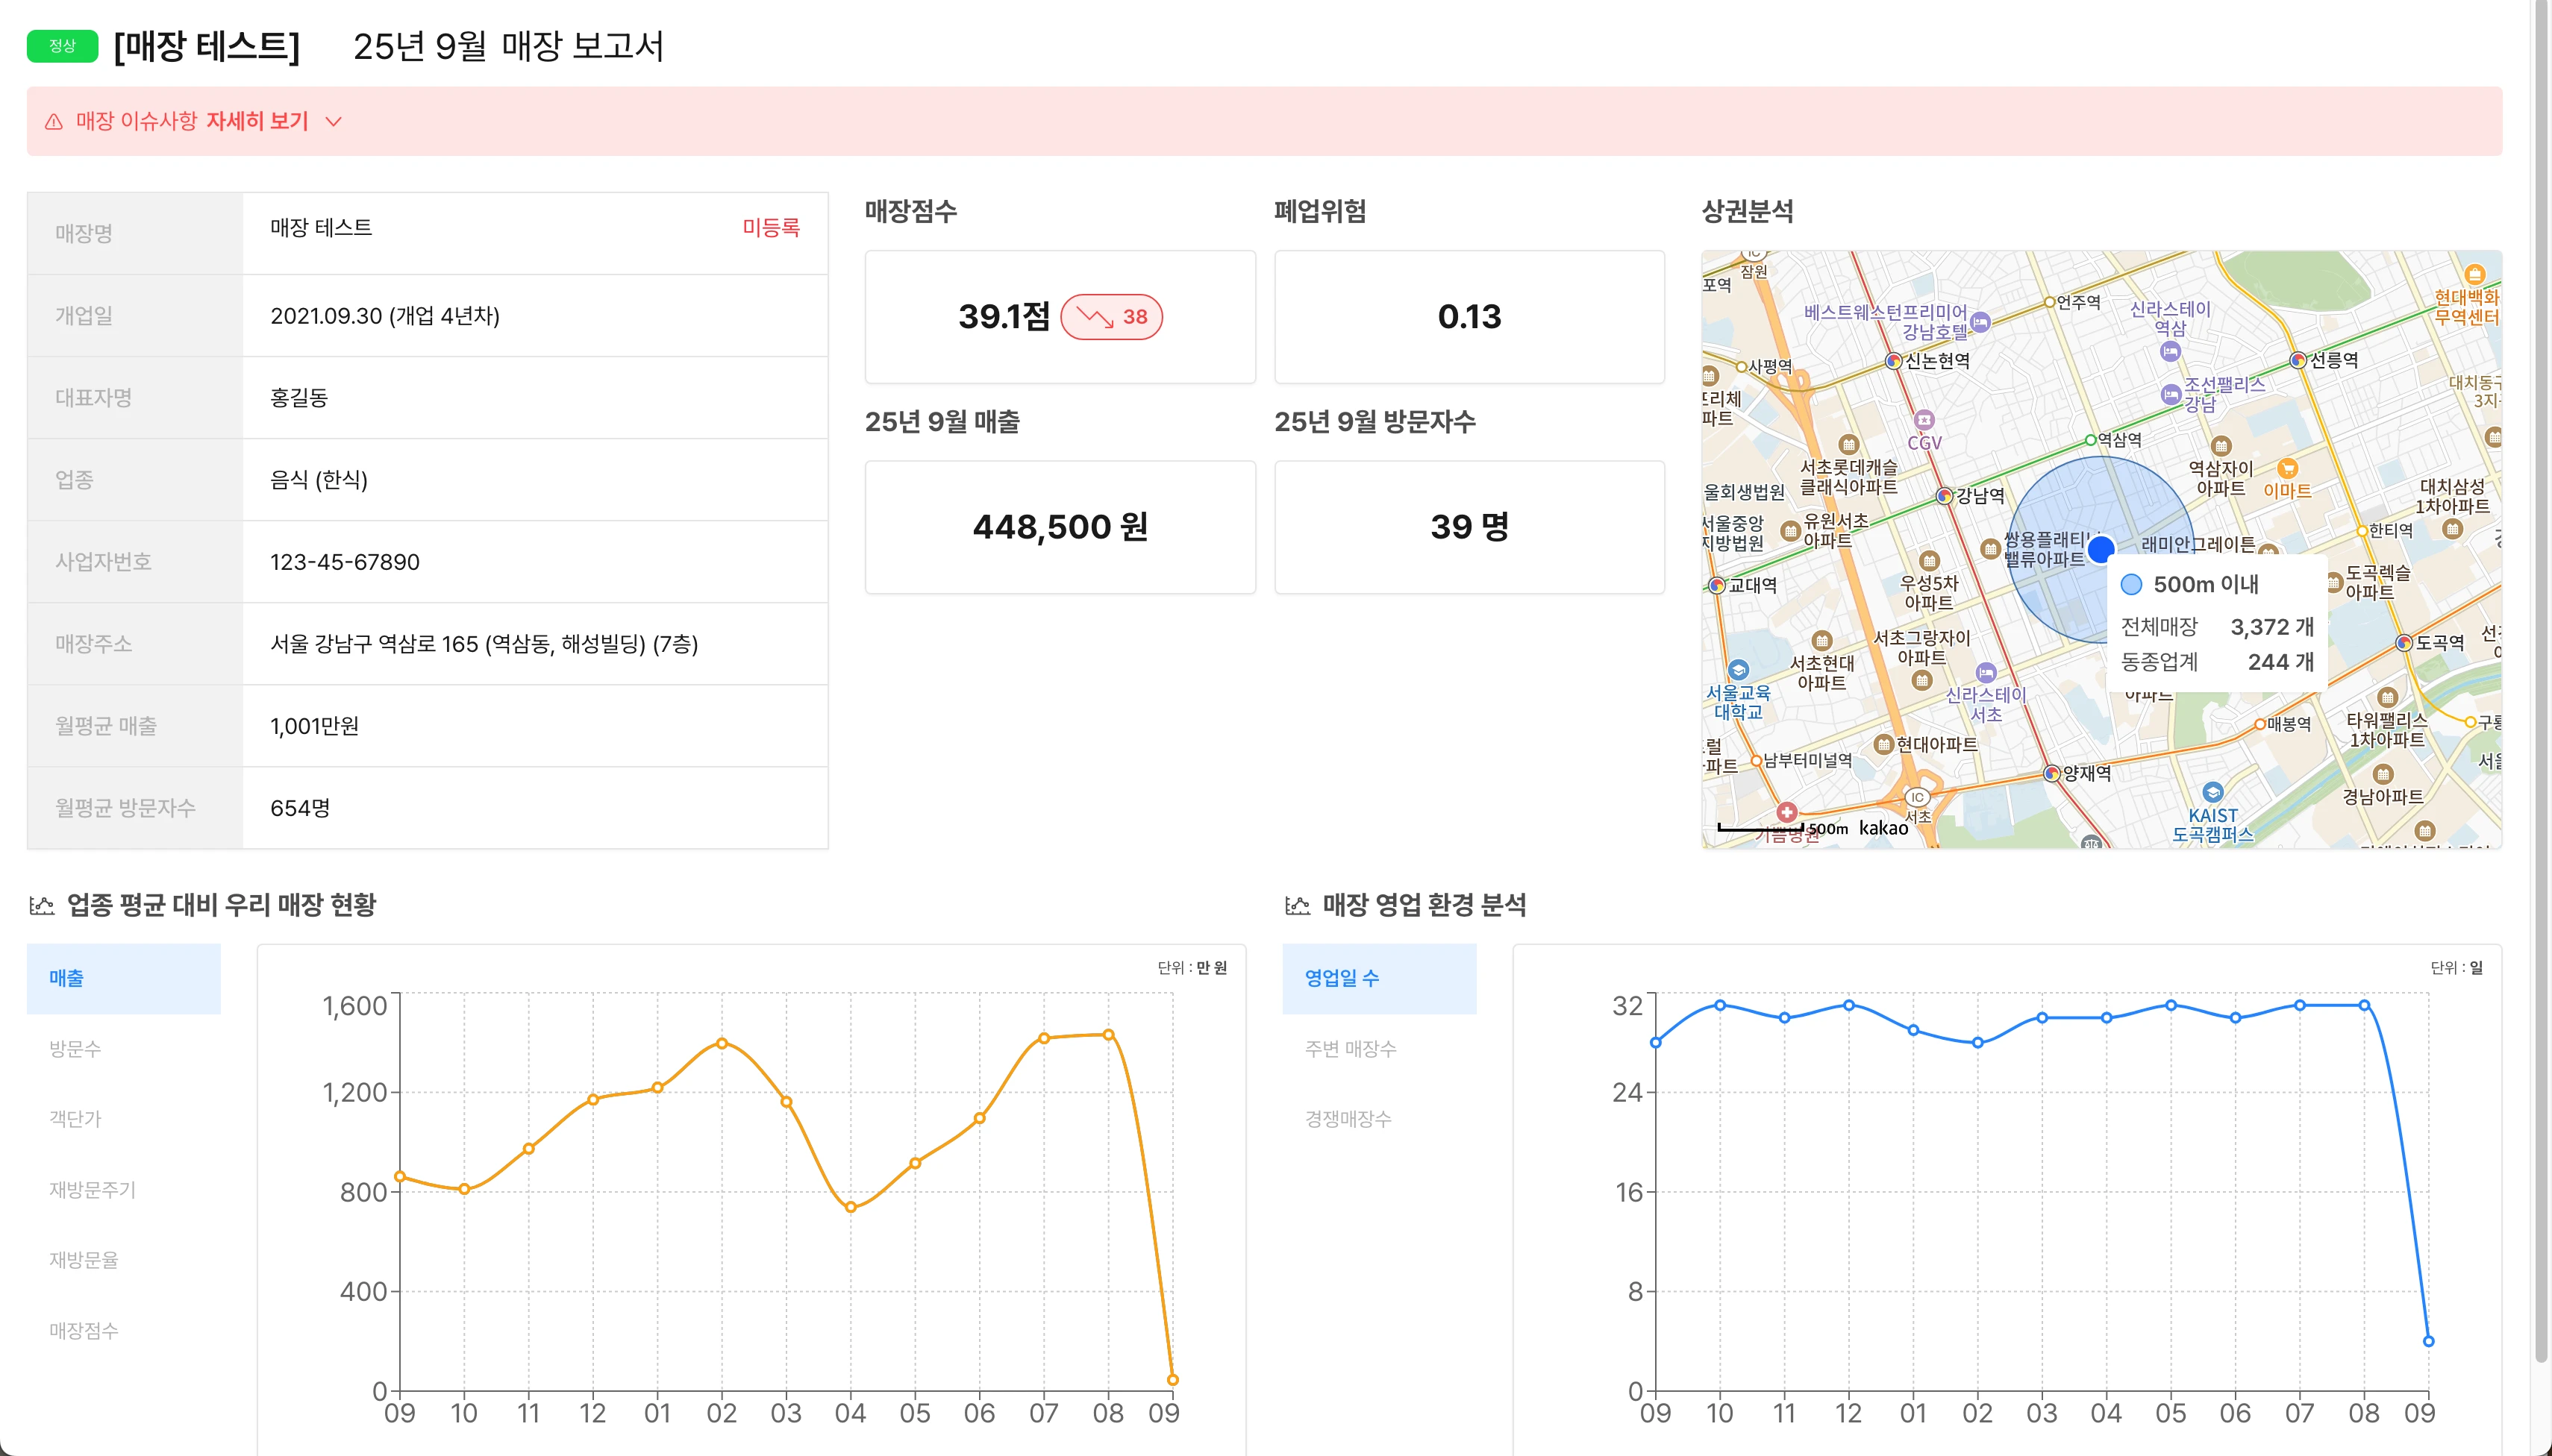Click the 이마트 shopping cart icon on map
2552x1456 pixels.
tap(2287, 468)
